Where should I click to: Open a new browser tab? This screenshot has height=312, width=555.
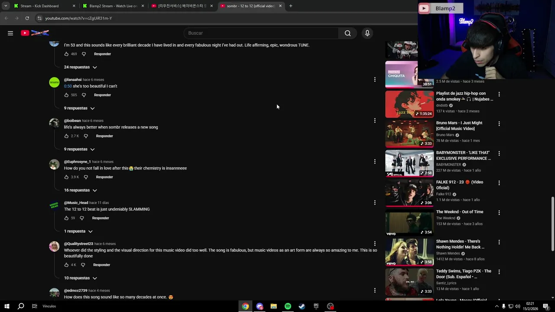coord(291,6)
